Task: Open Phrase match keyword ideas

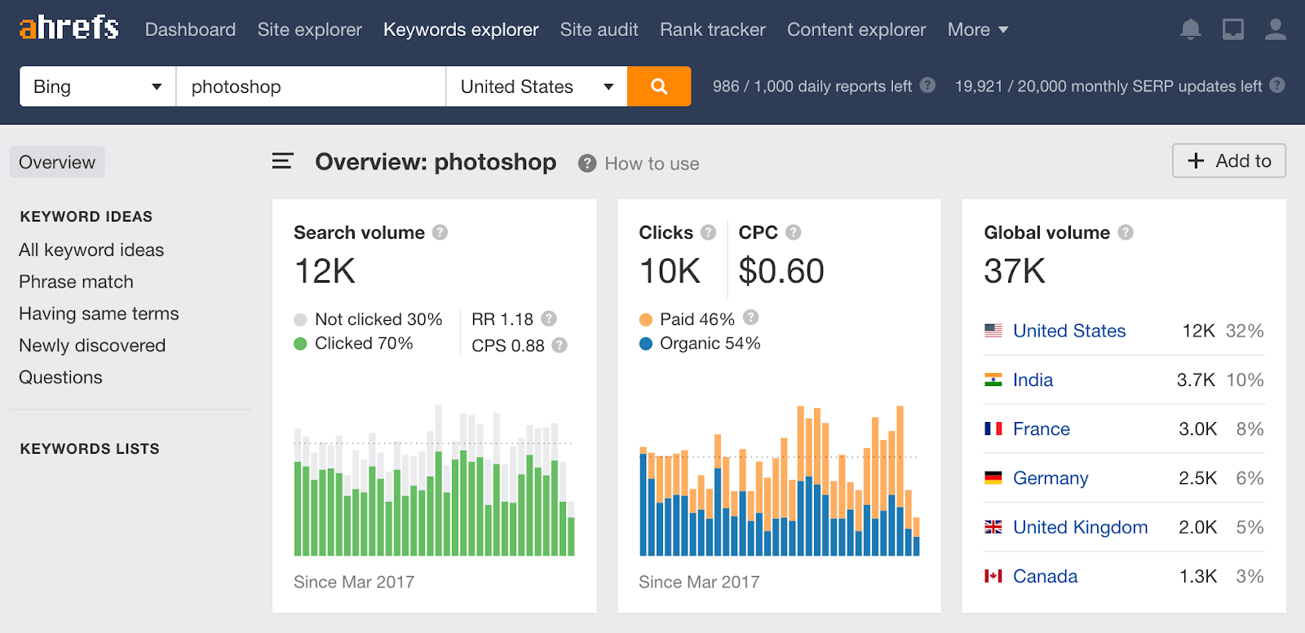Action: (76, 282)
